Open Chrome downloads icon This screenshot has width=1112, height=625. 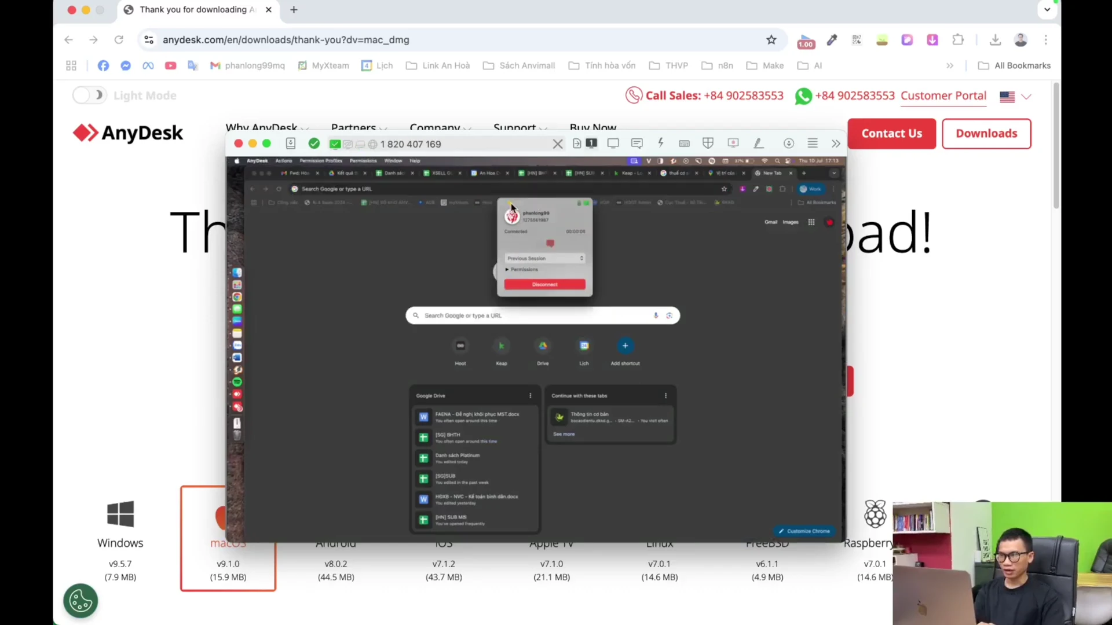point(995,40)
